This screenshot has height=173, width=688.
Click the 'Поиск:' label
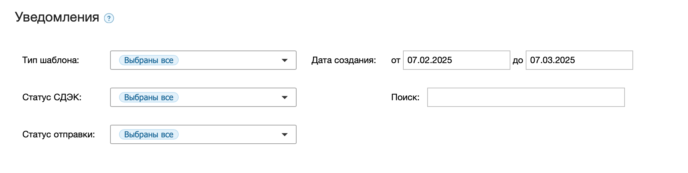pyautogui.click(x=405, y=97)
